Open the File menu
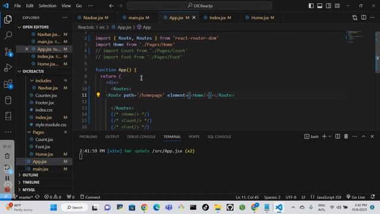The height and width of the screenshot is (214, 380). 17,5
